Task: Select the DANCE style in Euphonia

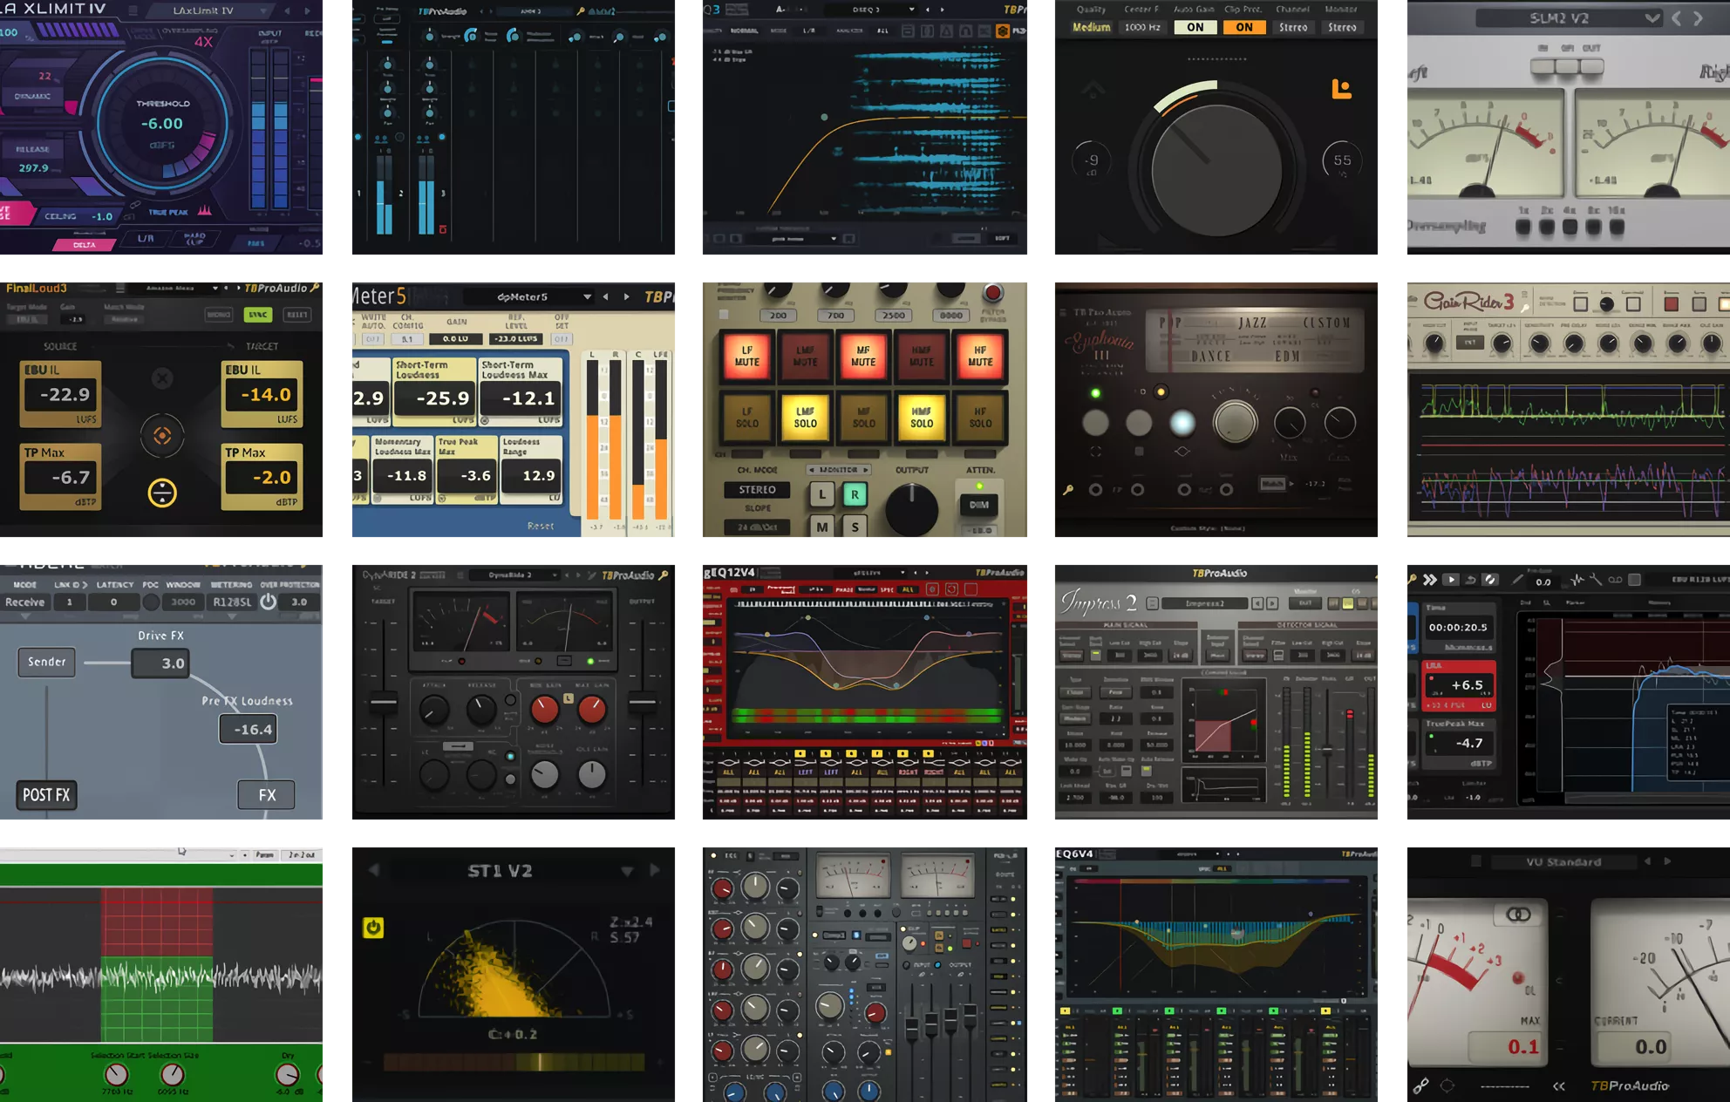Action: (x=1211, y=356)
